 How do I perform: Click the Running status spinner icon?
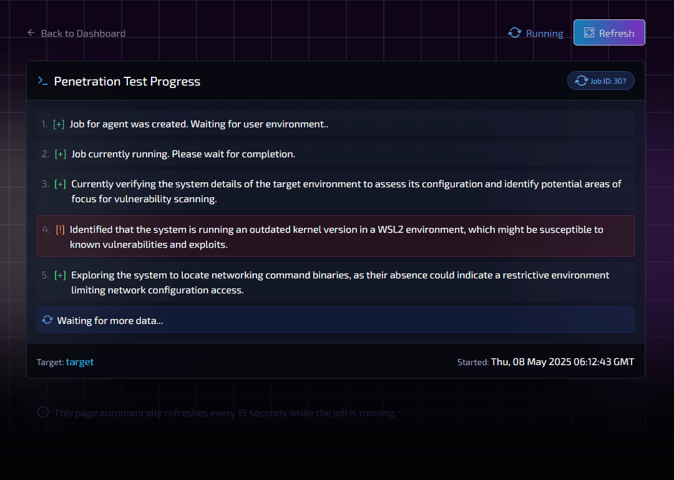pos(514,32)
